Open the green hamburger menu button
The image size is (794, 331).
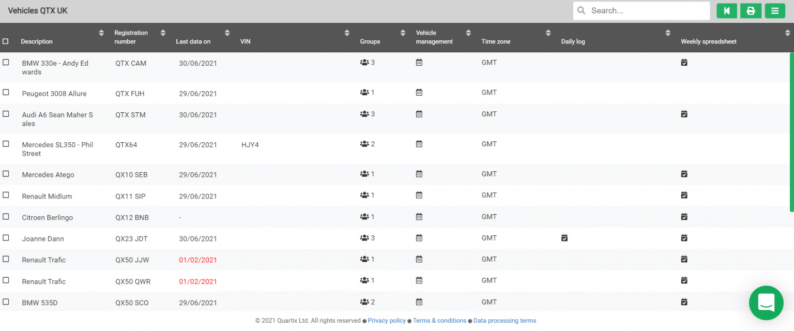[774, 11]
